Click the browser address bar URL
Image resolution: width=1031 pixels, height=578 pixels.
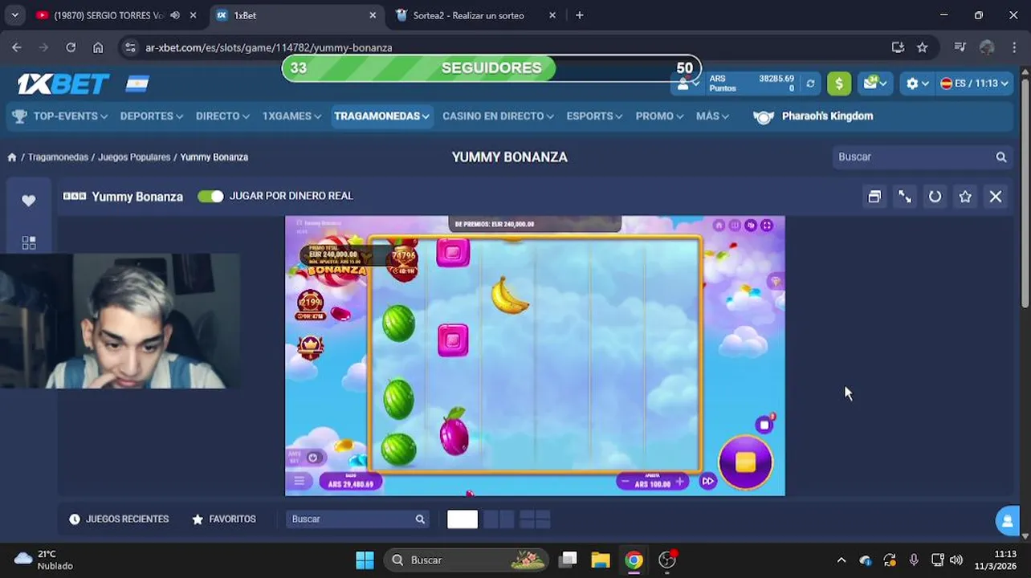coord(269,47)
